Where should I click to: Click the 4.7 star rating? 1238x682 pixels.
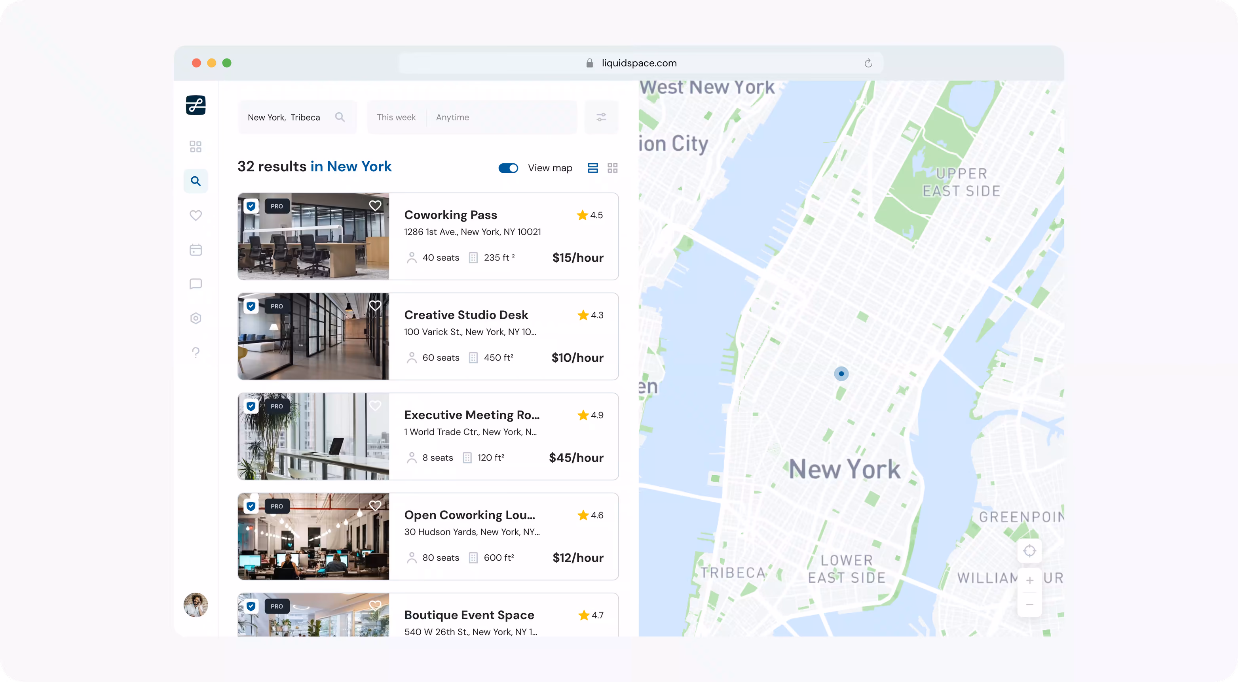click(x=591, y=615)
